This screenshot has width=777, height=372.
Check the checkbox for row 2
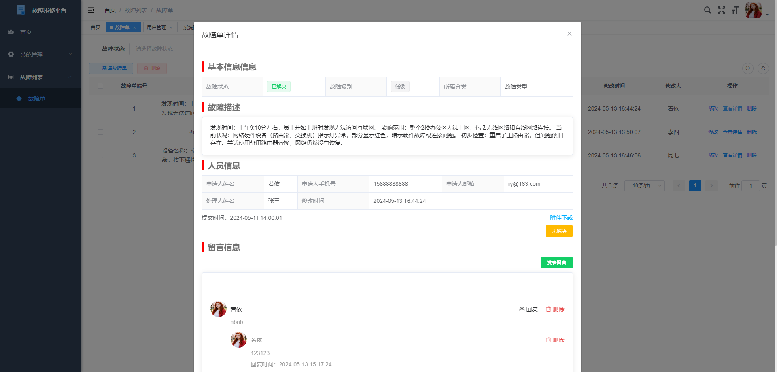[100, 132]
